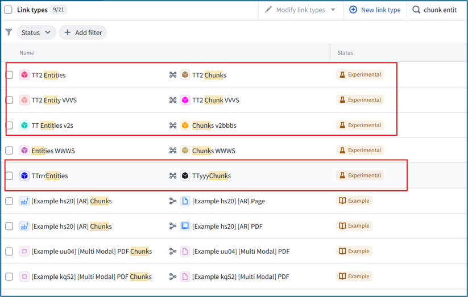Click the link icon in the Entities WWWS row

(173, 150)
